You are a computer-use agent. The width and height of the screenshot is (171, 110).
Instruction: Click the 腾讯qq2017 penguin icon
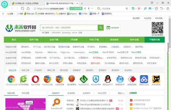(x=108, y=79)
